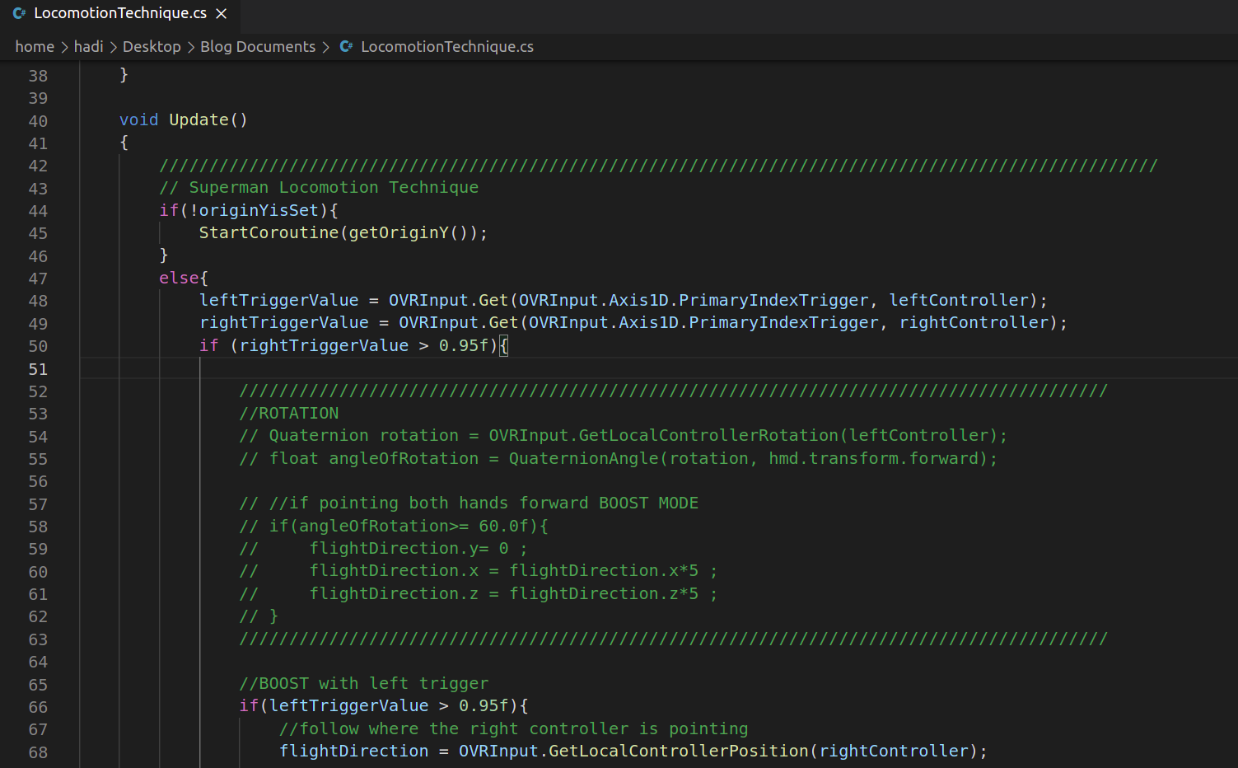Click 'BOOST MODE' comment on line 57
Viewport: 1238px width, 768px height.
click(648, 503)
